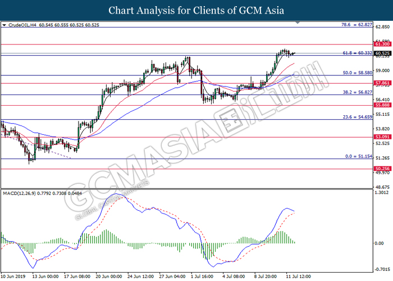Click the 53.091 red price tag

coord(382,137)
